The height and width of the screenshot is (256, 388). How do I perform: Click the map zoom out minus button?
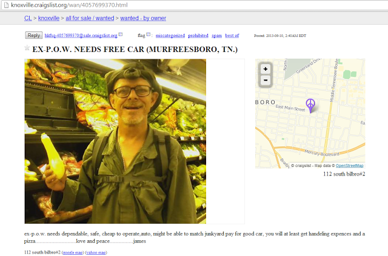pos(266,80)
